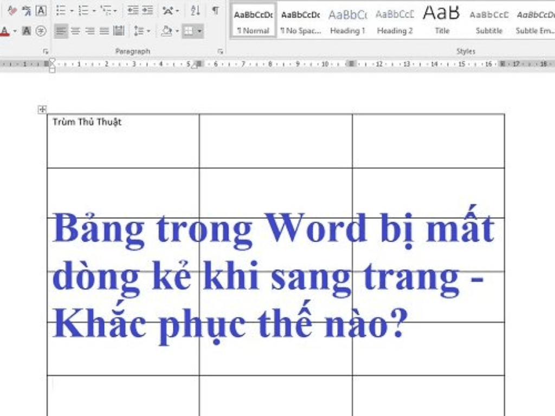Click the table move handle to select table
The image size is (555, 416).
[x=42, y=108]
